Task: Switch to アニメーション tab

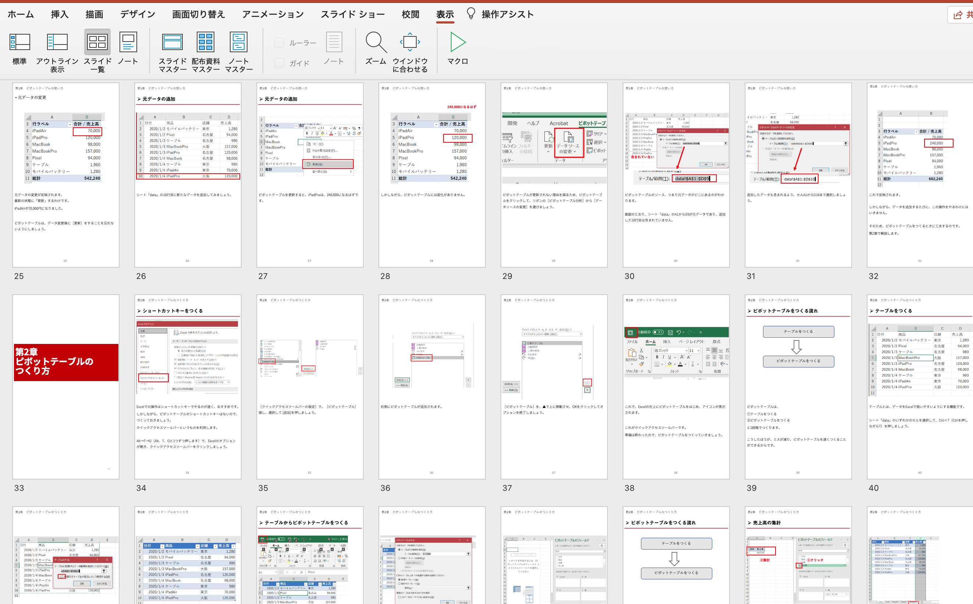Action: pyautogui.click(x=273, y=14)
